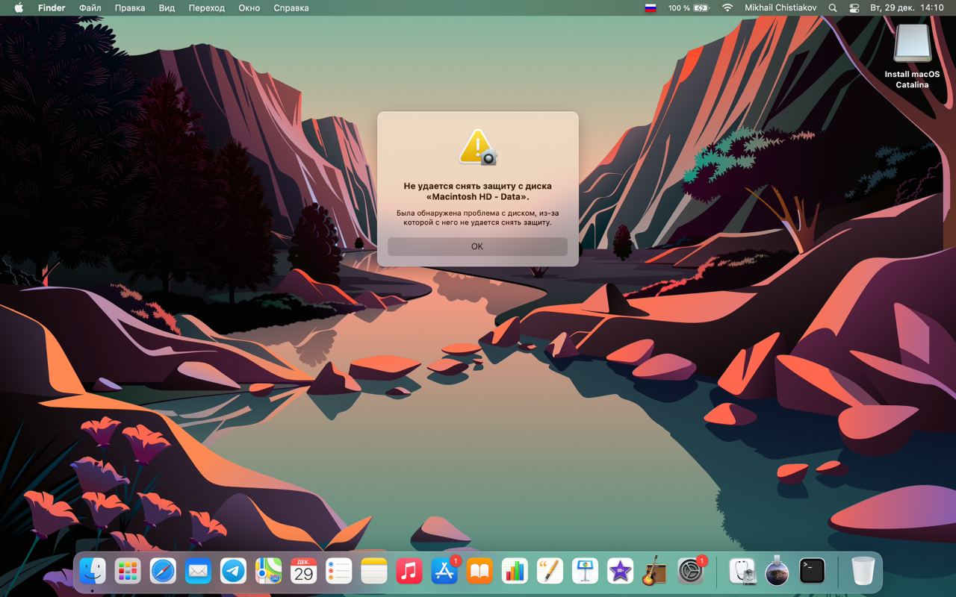
Task: Open the Wi-Fi status menu
Action: coord(727,7)
